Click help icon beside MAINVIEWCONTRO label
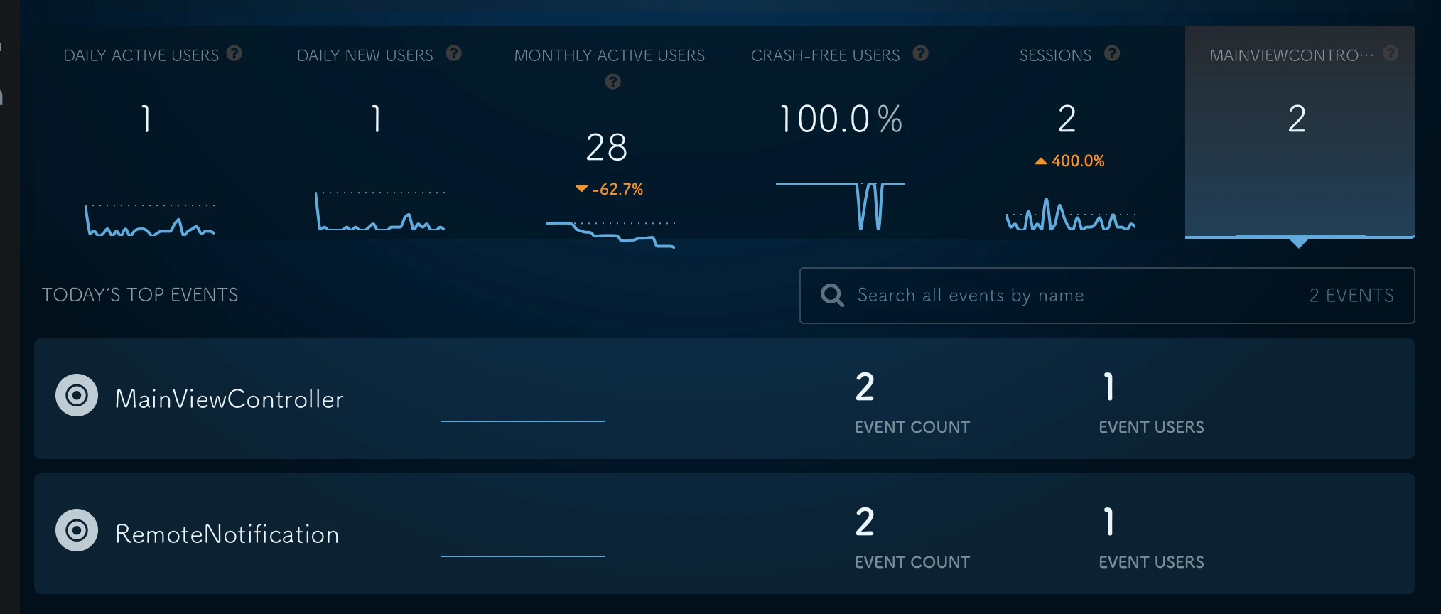Image resolution: width=1441 pixels, height=614 pixels. click(x=1391, y=53)
